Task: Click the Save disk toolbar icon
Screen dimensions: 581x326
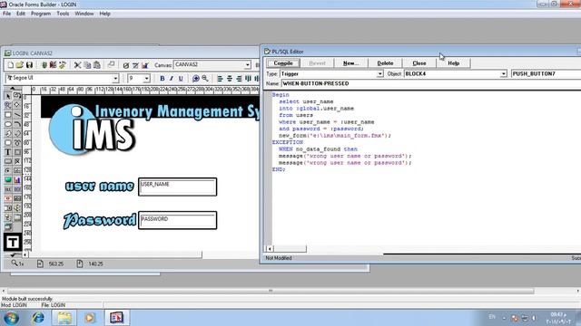Action: pos(29,65)
